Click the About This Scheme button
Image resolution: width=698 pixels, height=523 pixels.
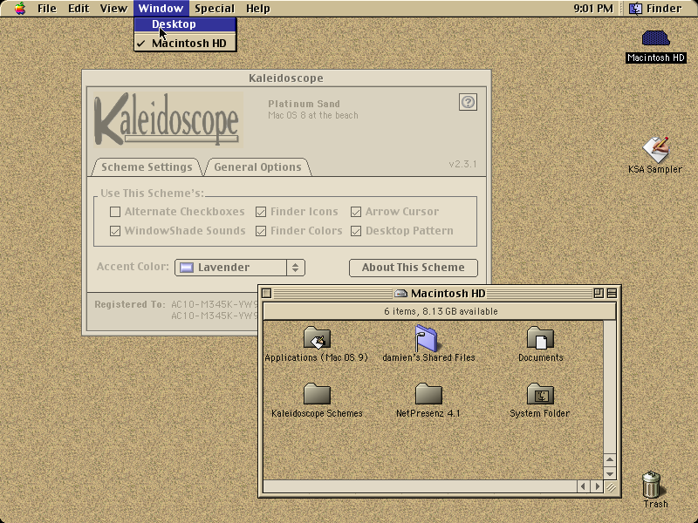point(413,268)
